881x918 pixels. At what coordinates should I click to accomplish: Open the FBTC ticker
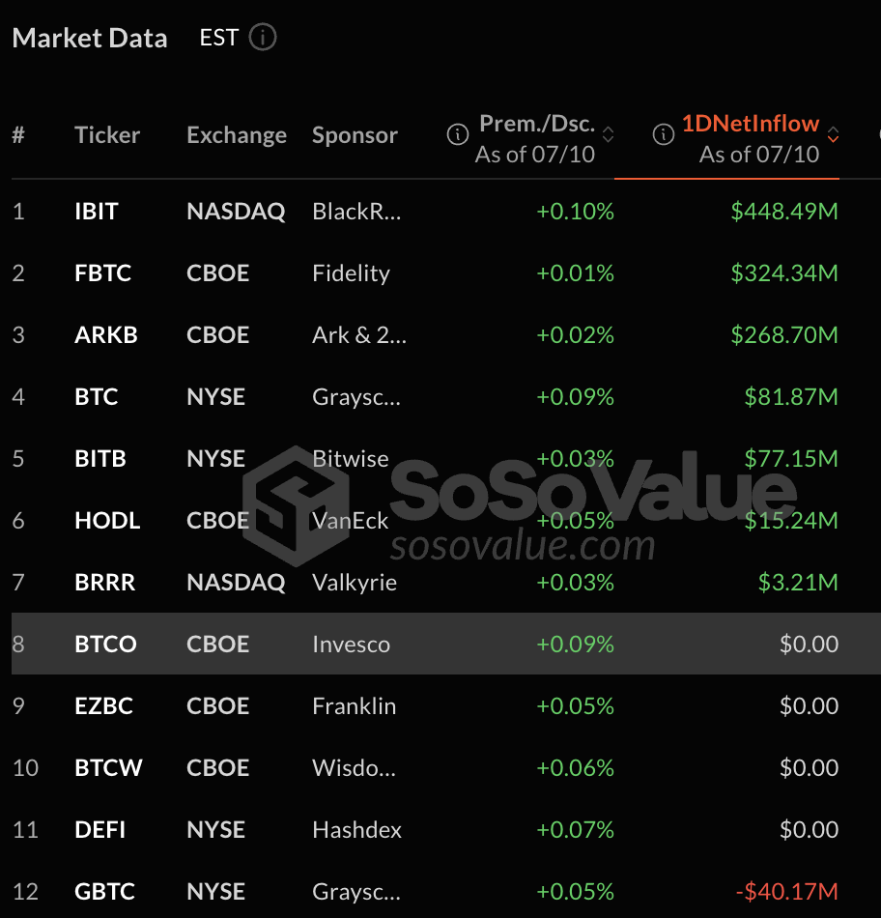102,273
